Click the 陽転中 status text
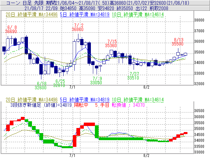210x160 pixels. pyautogui.click(x=81, y=105)
